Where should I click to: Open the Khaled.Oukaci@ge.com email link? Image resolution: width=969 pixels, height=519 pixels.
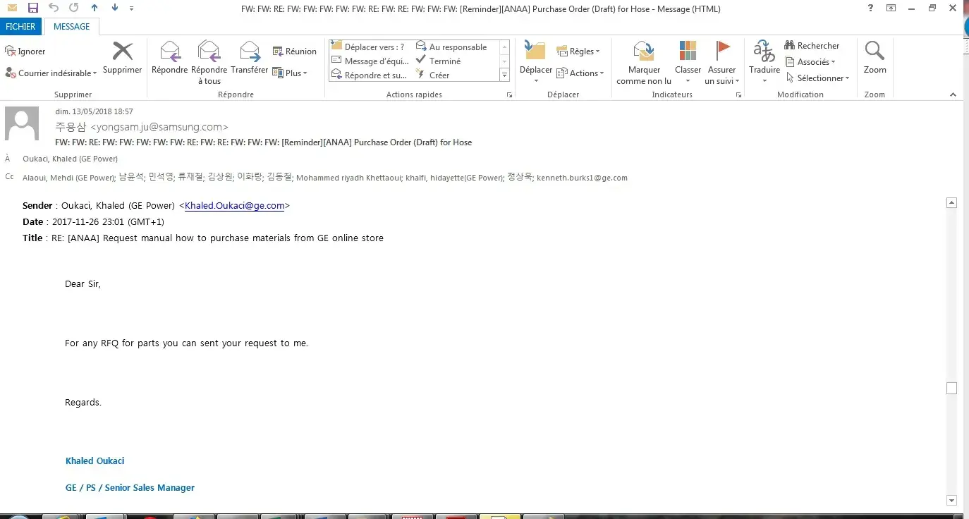[234, 206]
